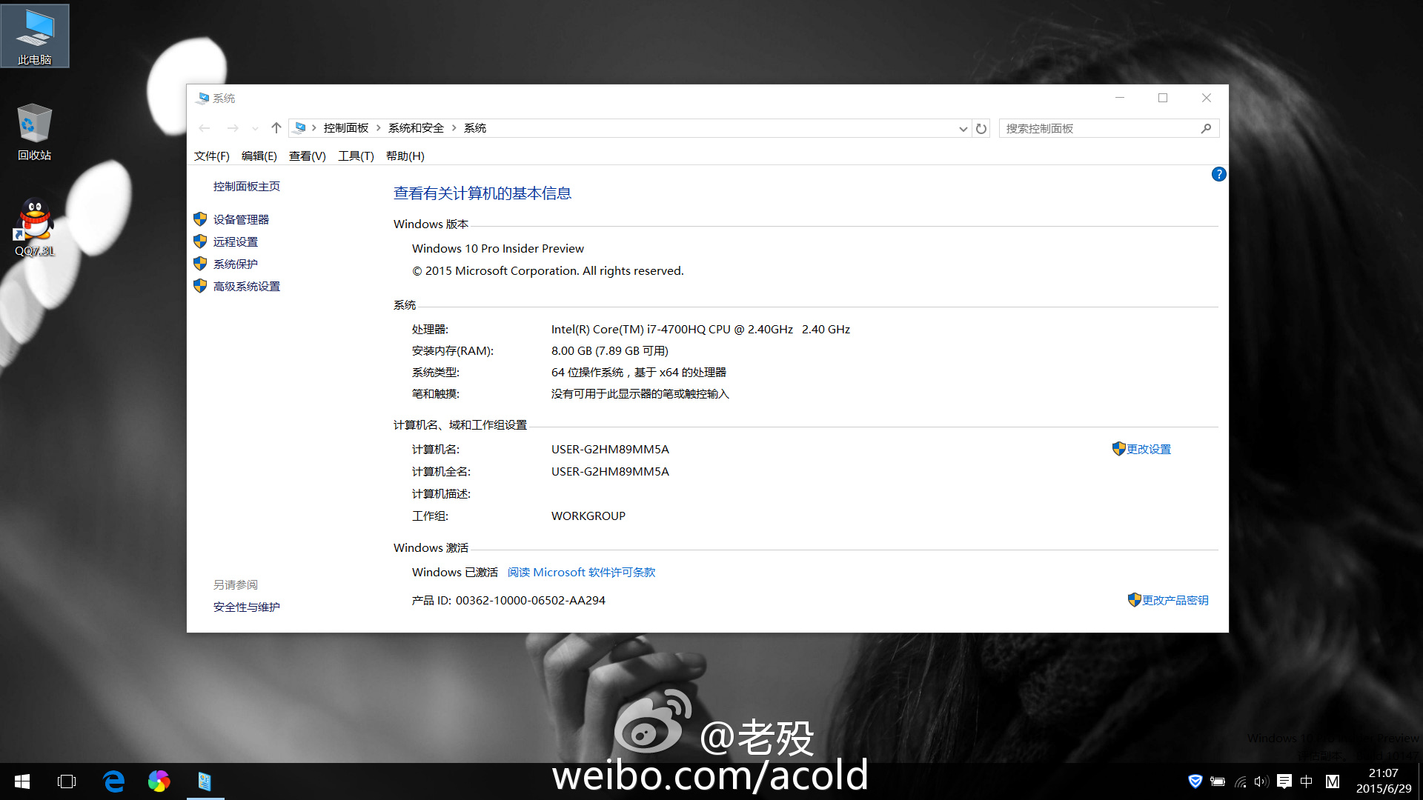Launch Microsoft Edge from taskbar
This screenshot has height=800, width=1423.
tap(113, 781)
